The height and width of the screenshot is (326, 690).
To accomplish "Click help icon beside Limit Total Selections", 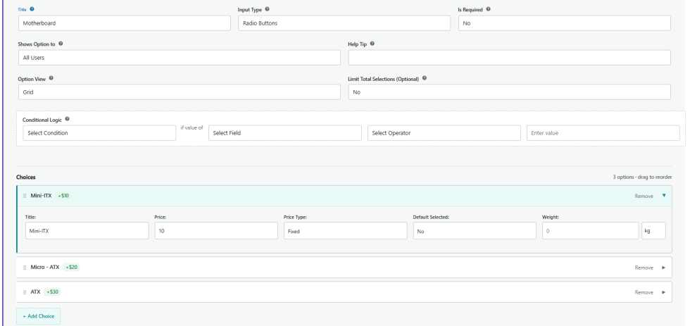I will coord(424,79).
